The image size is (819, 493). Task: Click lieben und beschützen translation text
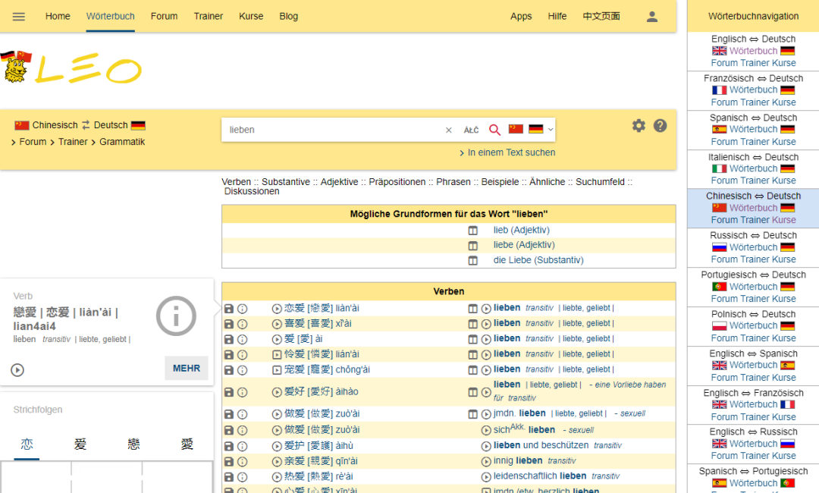[541, 445]
